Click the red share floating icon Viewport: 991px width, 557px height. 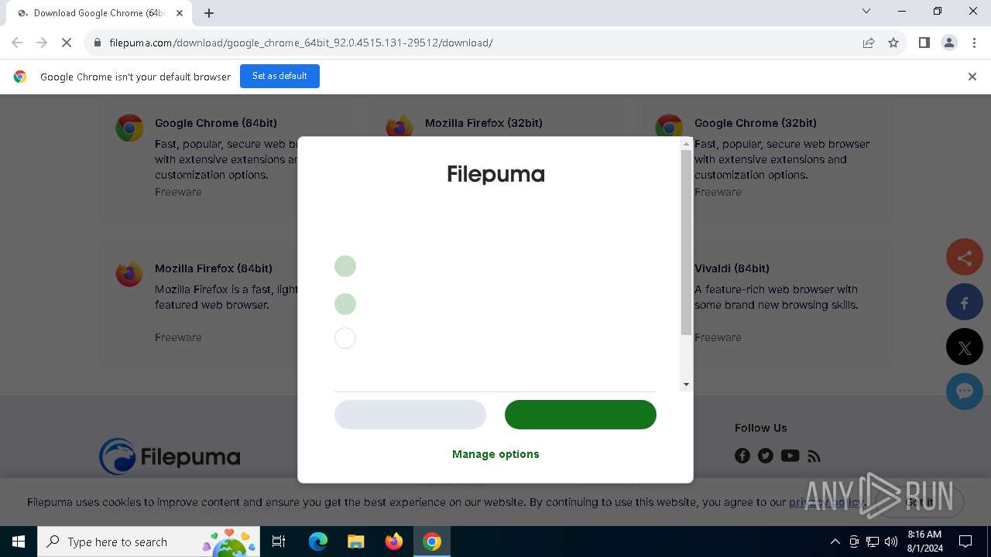[964, 258]
